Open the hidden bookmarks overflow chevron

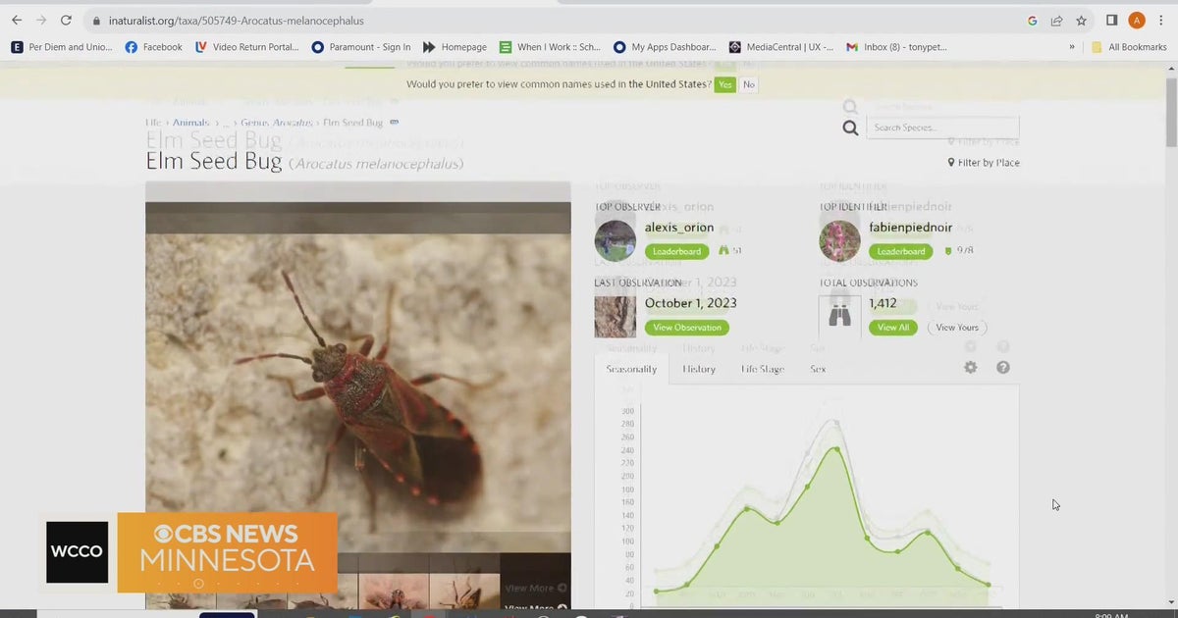1072,46
